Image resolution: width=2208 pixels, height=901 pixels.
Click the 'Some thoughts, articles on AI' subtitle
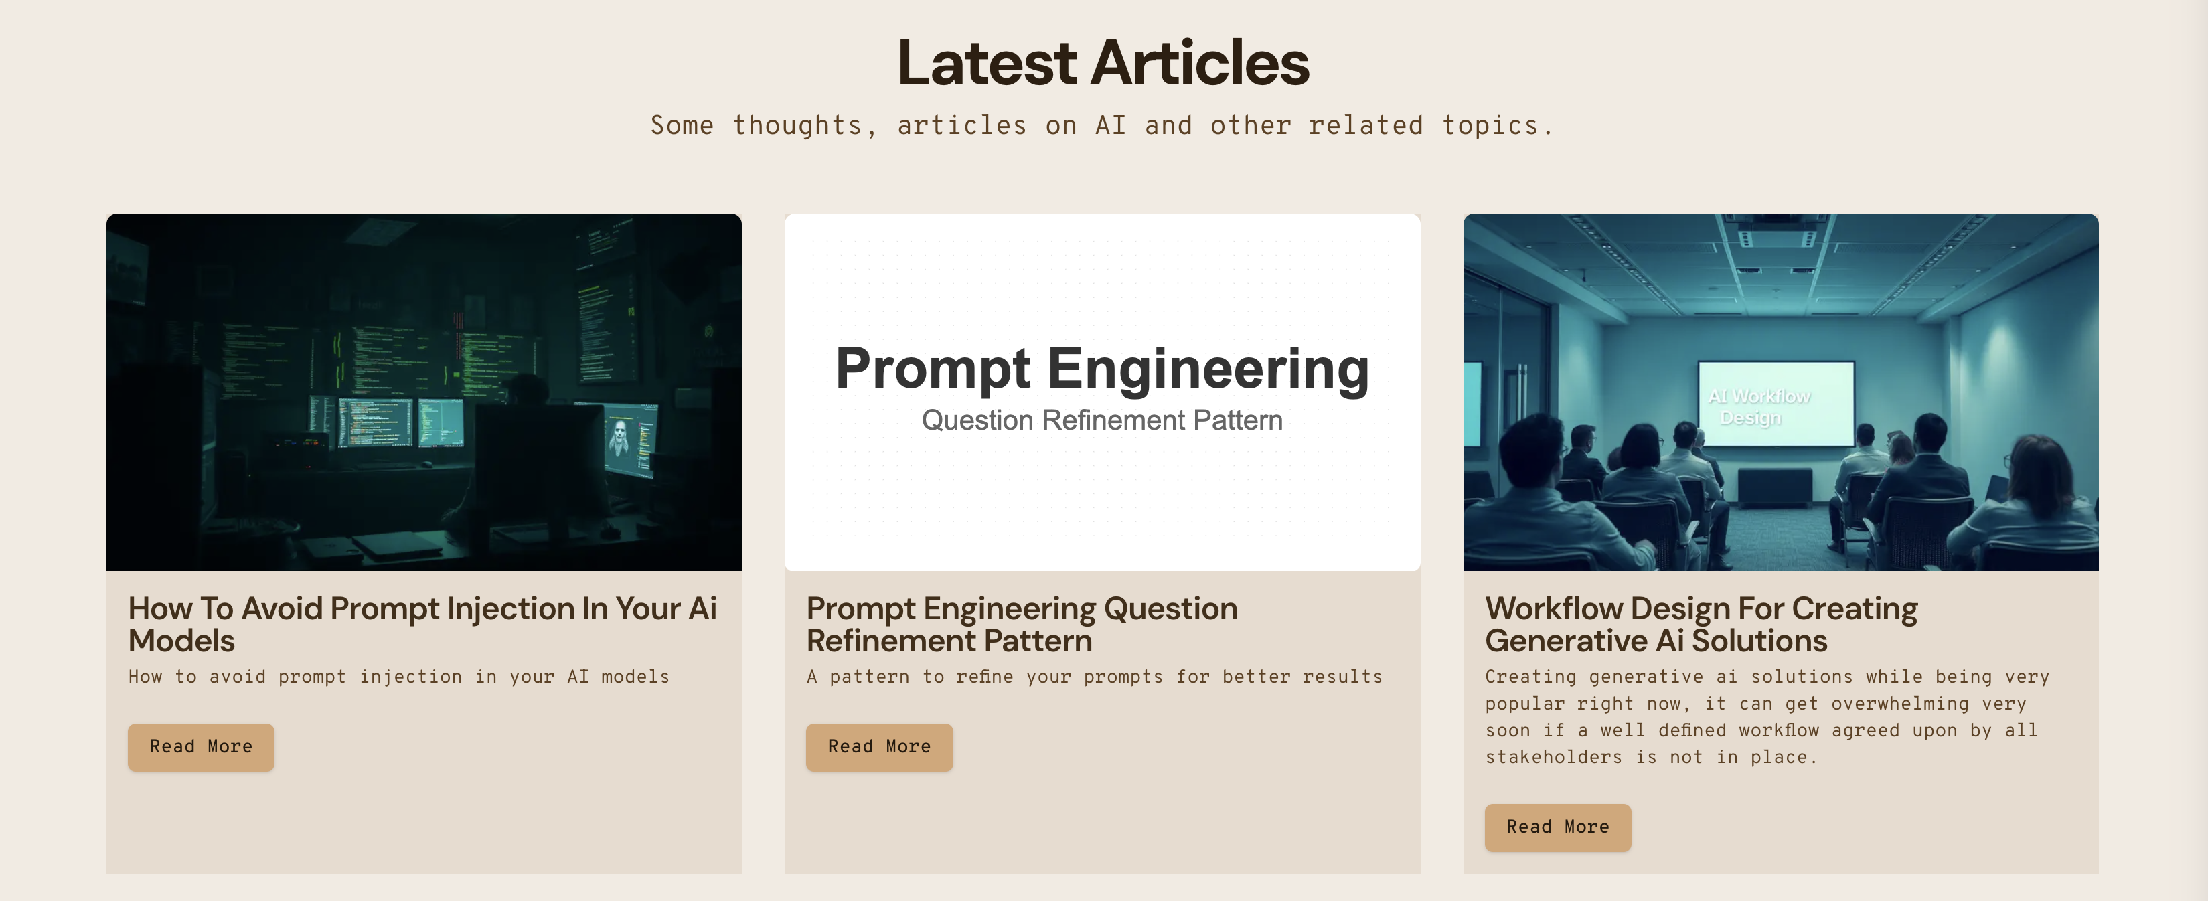click(x=1102, y=125)
